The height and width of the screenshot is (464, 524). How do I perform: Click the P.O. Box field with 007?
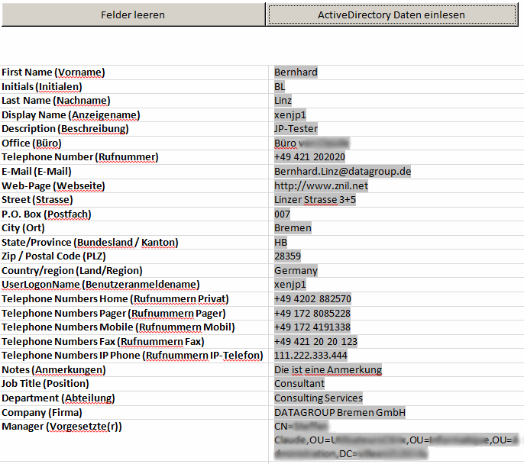coord(283,214)
